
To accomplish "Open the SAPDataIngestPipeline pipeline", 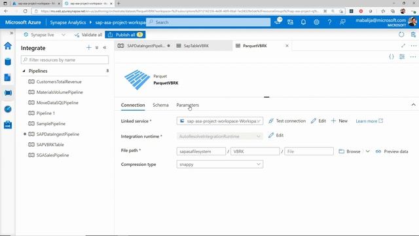I will [58, 134].
